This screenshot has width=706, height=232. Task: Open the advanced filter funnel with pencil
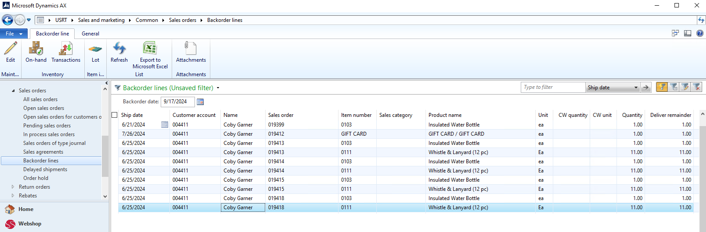click(685, 87)
